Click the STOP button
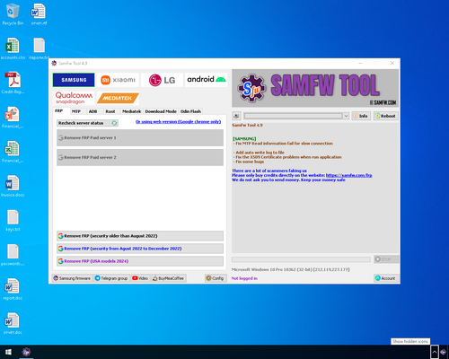Image resolution: width=449 pixels, height=359 pixels. [x=386, y=259]
